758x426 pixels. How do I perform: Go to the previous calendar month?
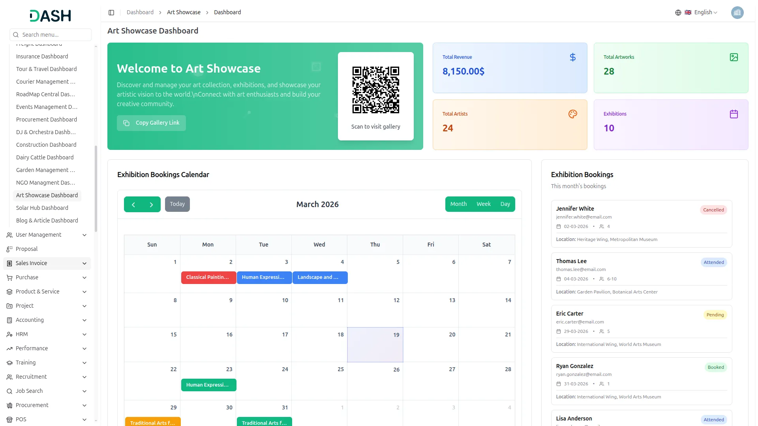[x=133, y=205]
